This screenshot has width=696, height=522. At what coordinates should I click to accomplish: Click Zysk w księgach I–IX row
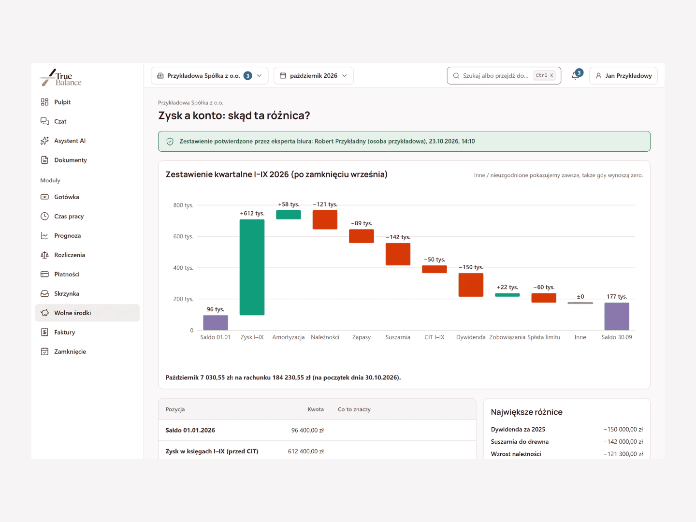pos(317,451)
